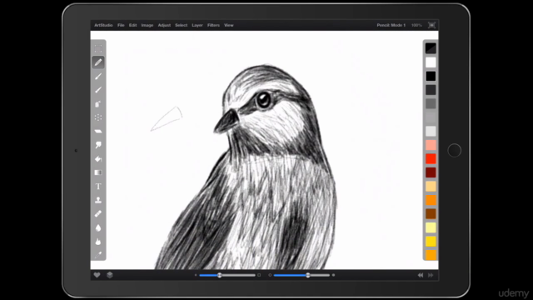Click the bird's beak on canvas

[x=226, y=121]
